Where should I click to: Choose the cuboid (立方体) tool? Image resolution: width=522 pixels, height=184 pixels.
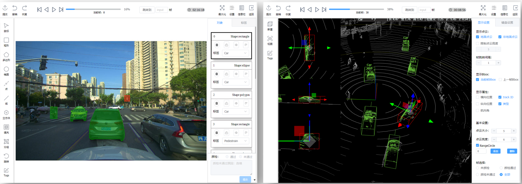[6, 113]
